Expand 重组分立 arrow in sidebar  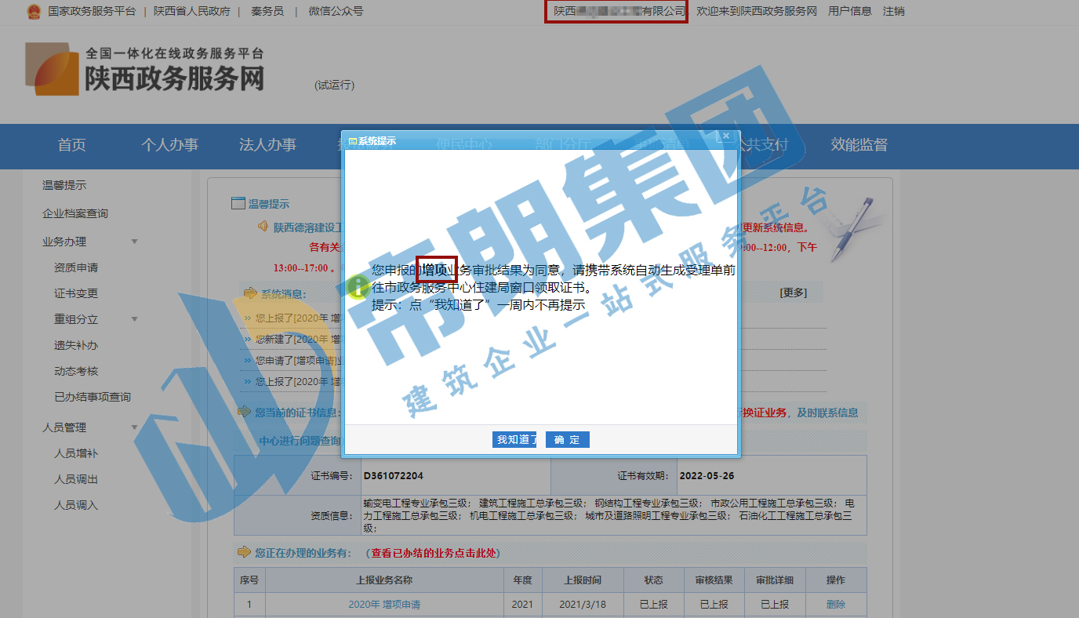click(x=134, y=319)
